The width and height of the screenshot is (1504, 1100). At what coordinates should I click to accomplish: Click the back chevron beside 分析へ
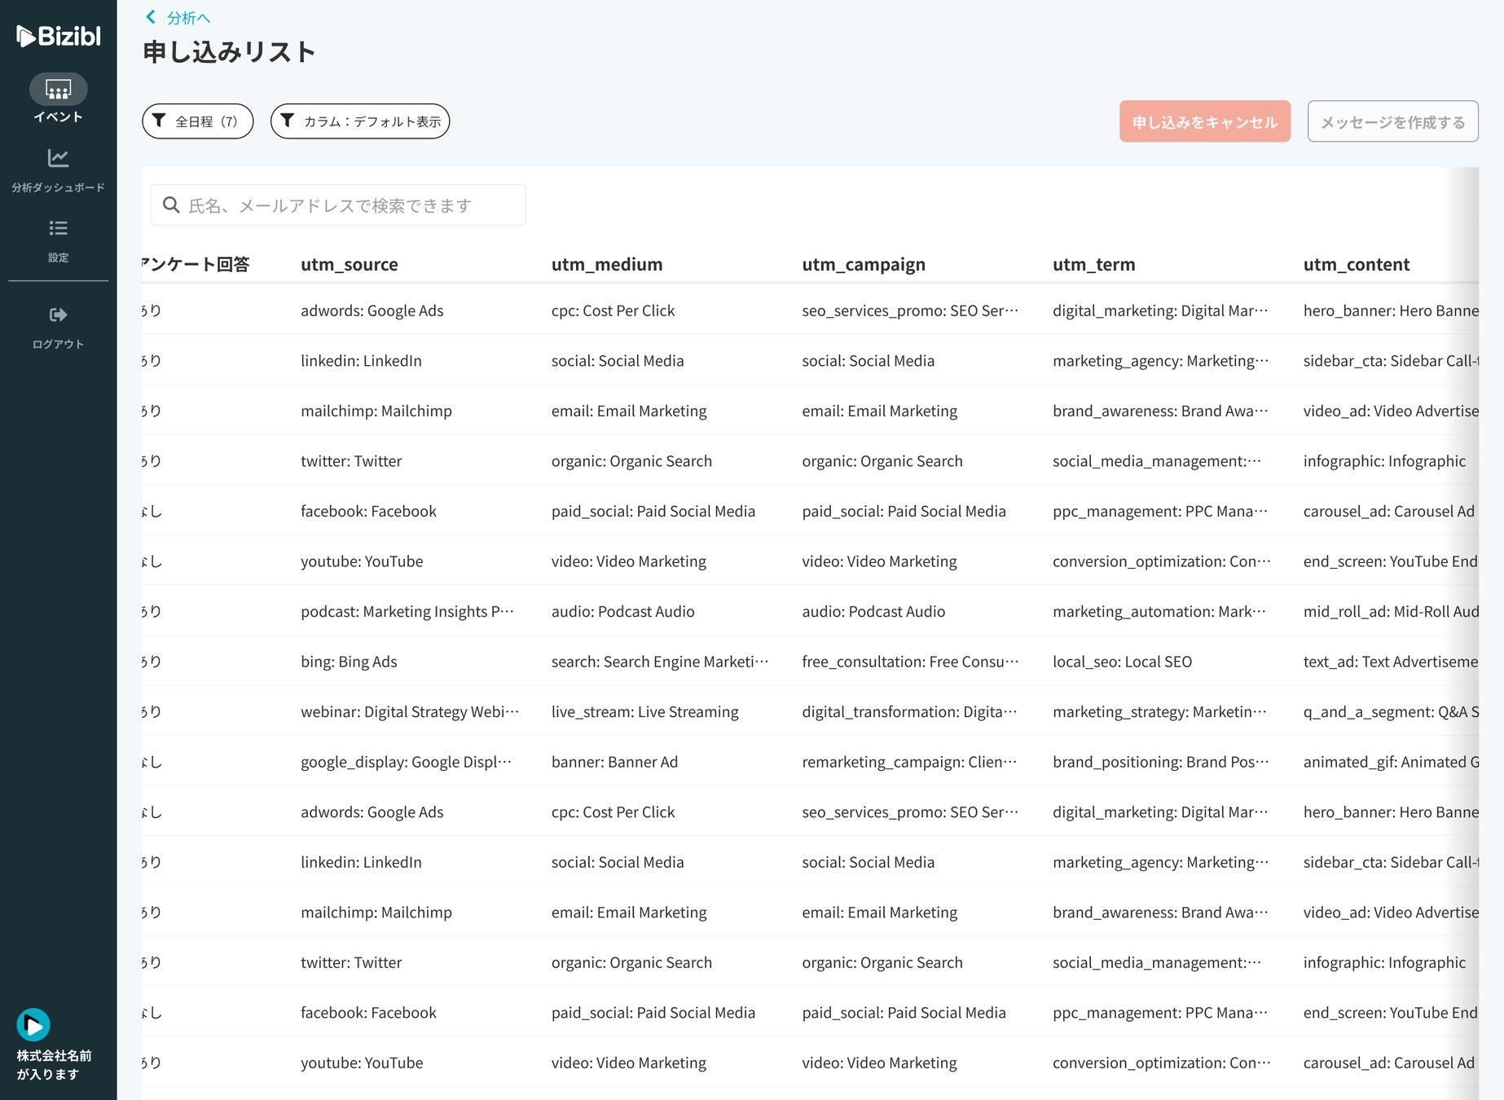(151, 17)
